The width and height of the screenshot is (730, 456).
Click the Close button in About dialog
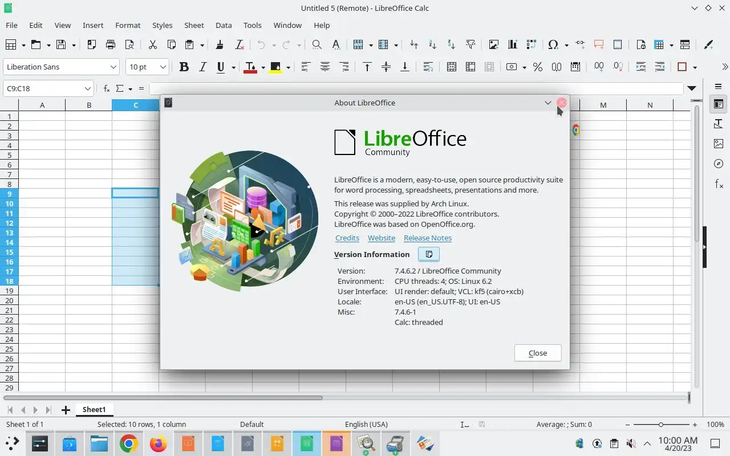click(538, 353)
